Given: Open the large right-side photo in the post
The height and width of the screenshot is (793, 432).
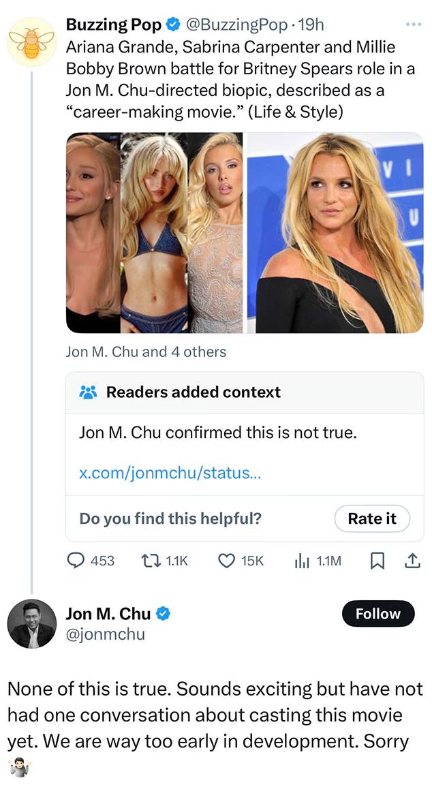Looking at the screenshot, I should [335, 233].
